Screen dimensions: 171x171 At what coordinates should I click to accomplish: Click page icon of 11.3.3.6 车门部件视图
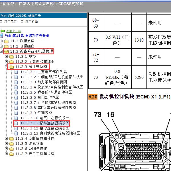(x=16, y=98)
